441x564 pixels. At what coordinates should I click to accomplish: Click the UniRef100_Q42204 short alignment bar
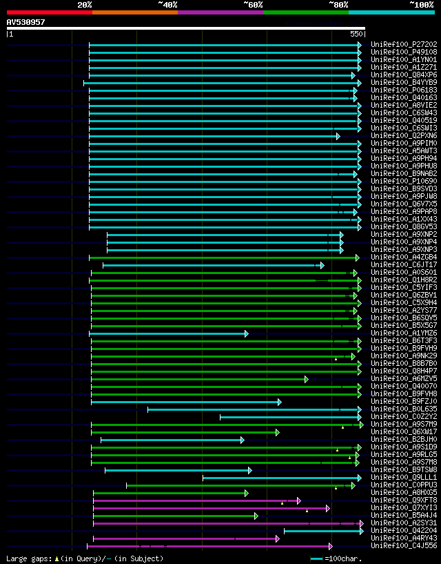323,531
